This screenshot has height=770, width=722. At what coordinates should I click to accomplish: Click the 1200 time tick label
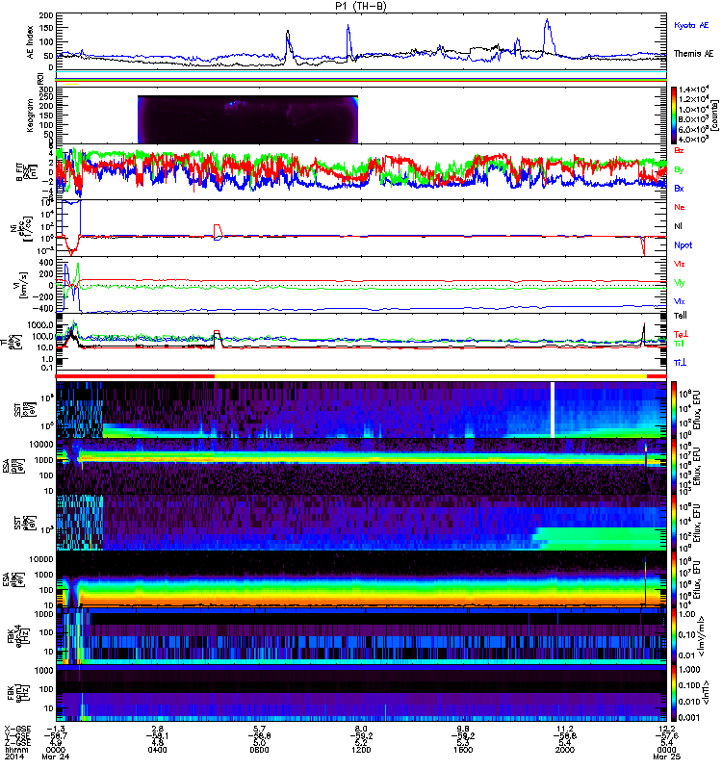click(x=361, y=750)
